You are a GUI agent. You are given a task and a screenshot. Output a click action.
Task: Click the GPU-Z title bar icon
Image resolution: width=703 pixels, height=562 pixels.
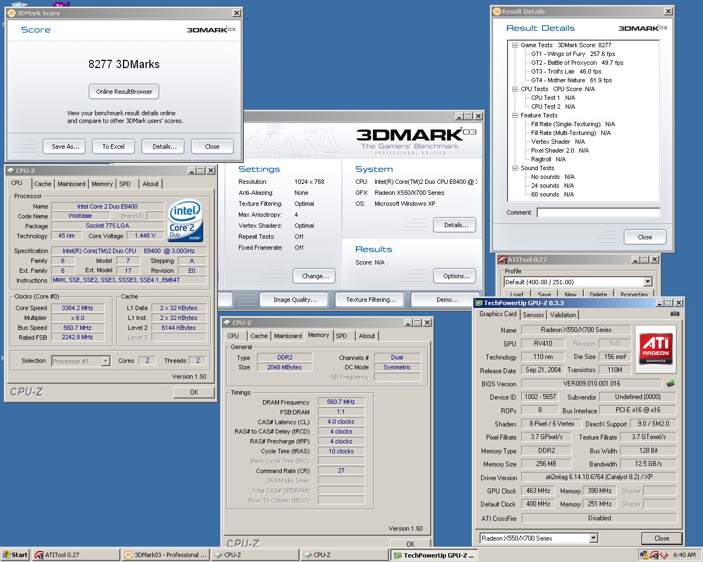click(x=479, y=303)
